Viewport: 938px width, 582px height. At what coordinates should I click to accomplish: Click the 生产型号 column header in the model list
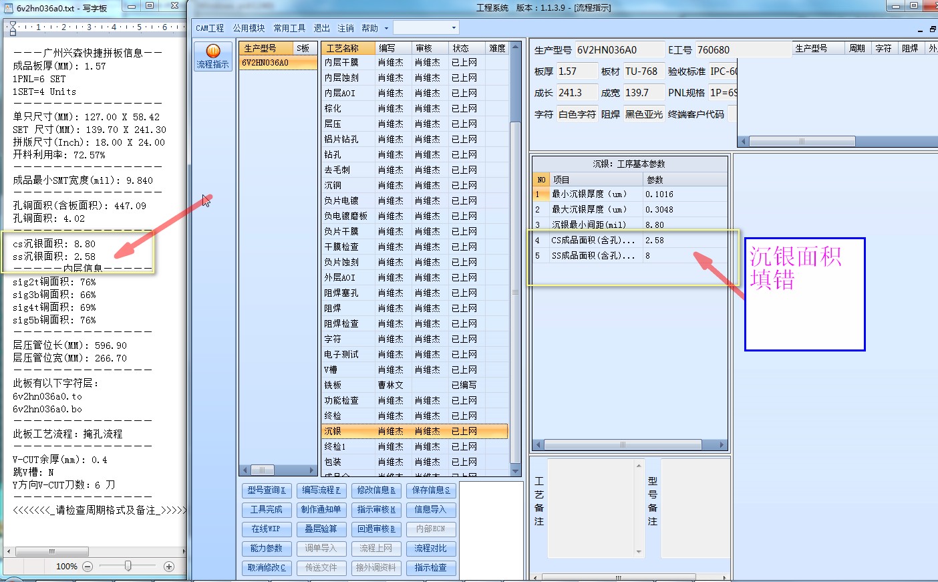point(267,48)
